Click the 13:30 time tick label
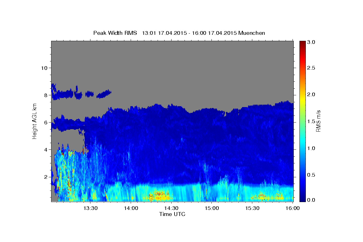 tap(90, 208)
